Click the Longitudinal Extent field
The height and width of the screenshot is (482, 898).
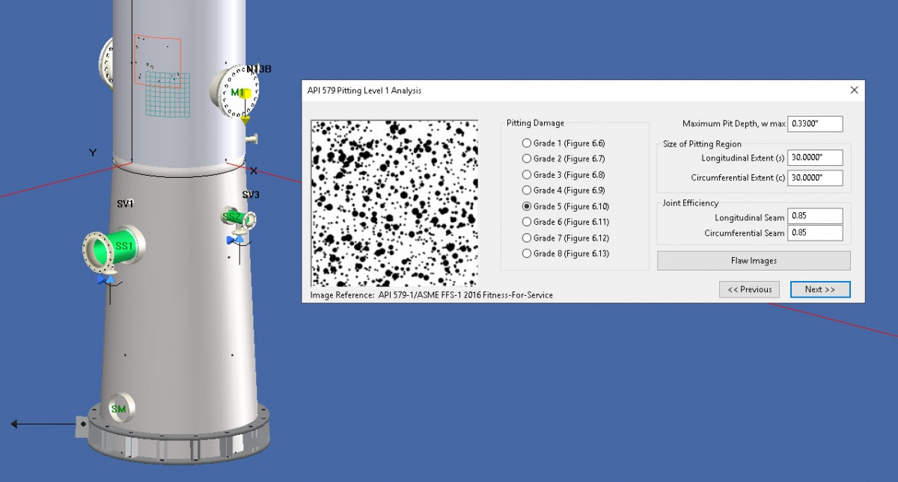[x=815, y=157]
